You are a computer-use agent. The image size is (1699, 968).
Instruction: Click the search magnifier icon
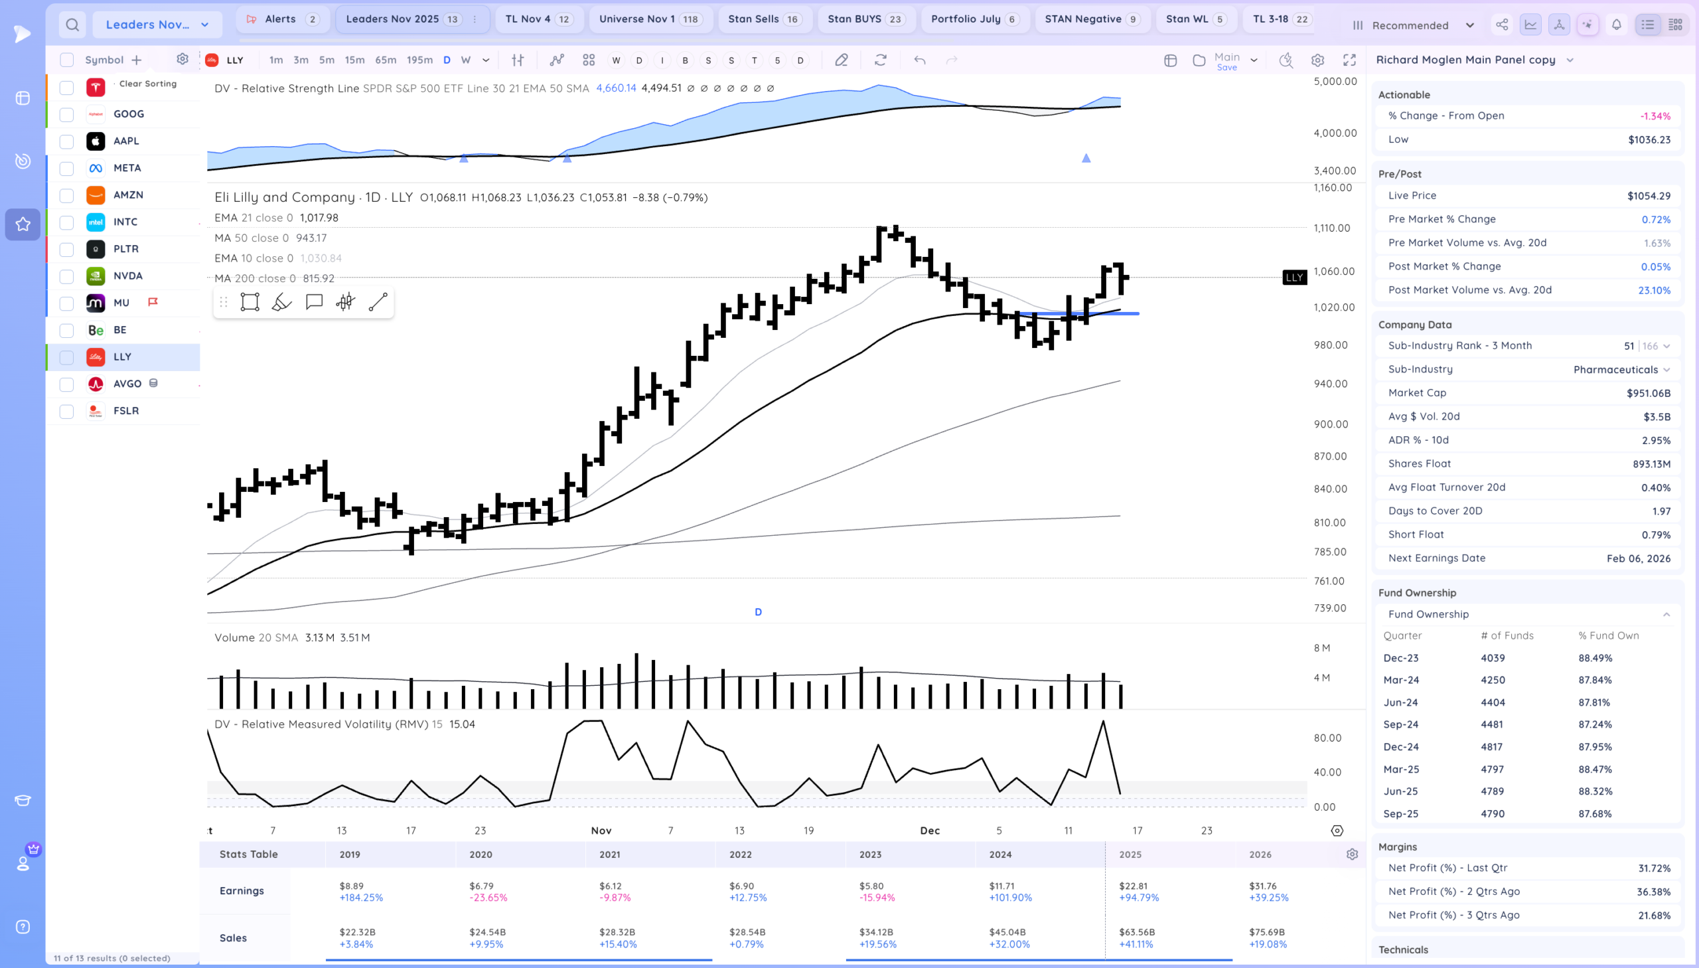coord(72,25)
